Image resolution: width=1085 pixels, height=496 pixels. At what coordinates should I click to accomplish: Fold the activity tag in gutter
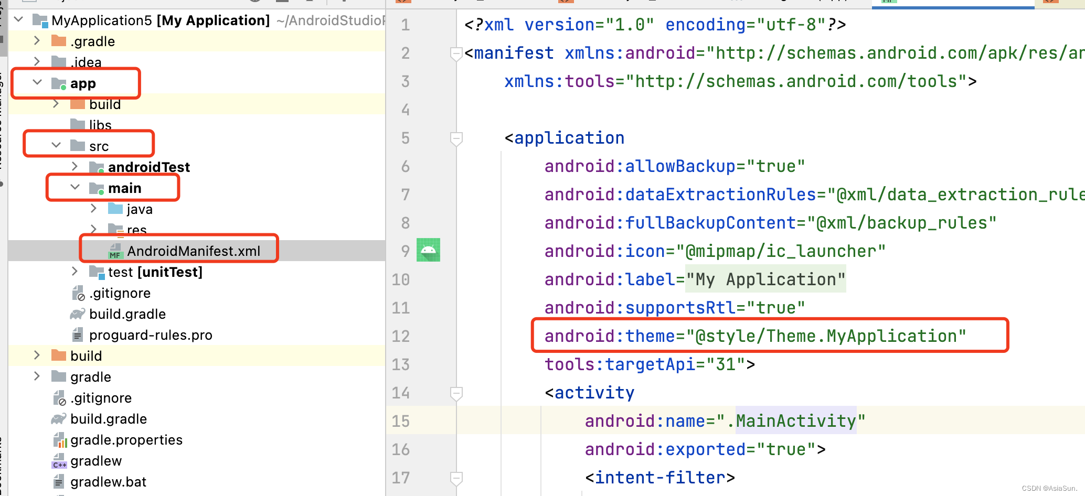click(456, 393)
